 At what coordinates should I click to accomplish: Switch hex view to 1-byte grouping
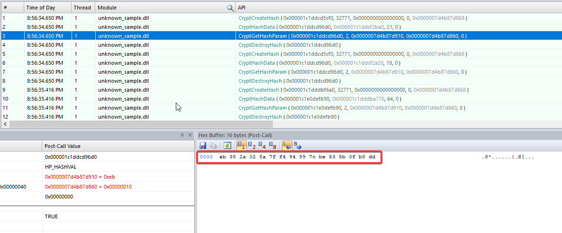241,146
